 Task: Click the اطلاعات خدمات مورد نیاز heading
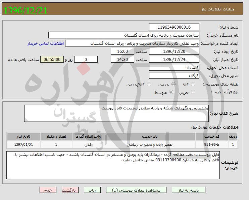pos(214,127)
